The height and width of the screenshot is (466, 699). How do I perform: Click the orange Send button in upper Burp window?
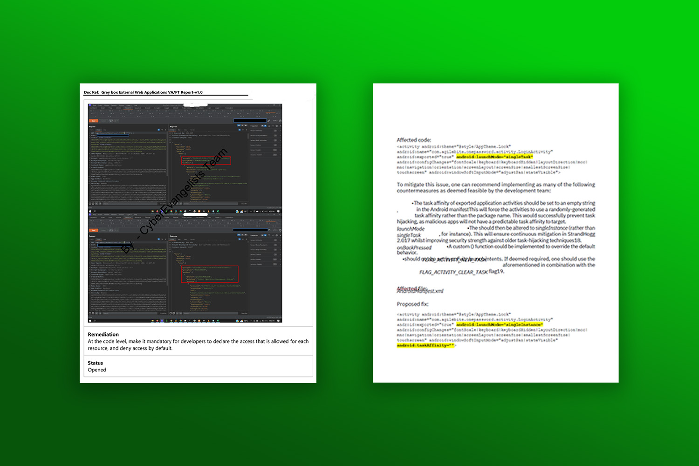(x=94, y=121)
